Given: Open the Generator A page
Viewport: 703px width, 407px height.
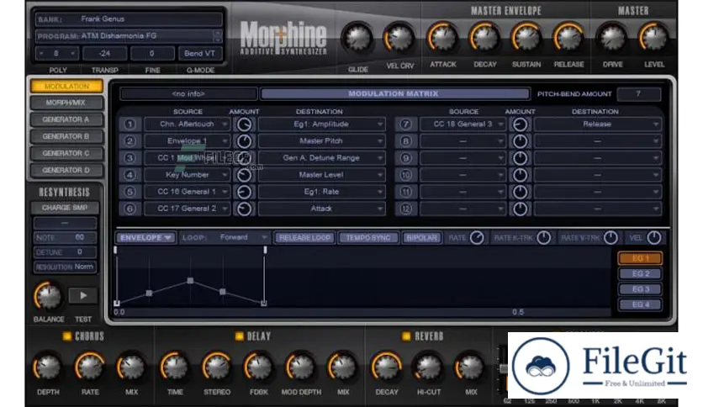Looking at the screenshot, I should coord(66,119).
